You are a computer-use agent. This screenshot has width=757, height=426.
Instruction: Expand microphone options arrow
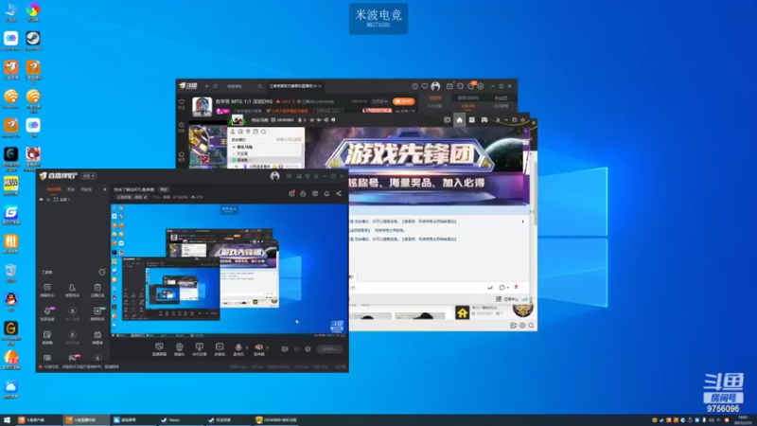[247, 347]
